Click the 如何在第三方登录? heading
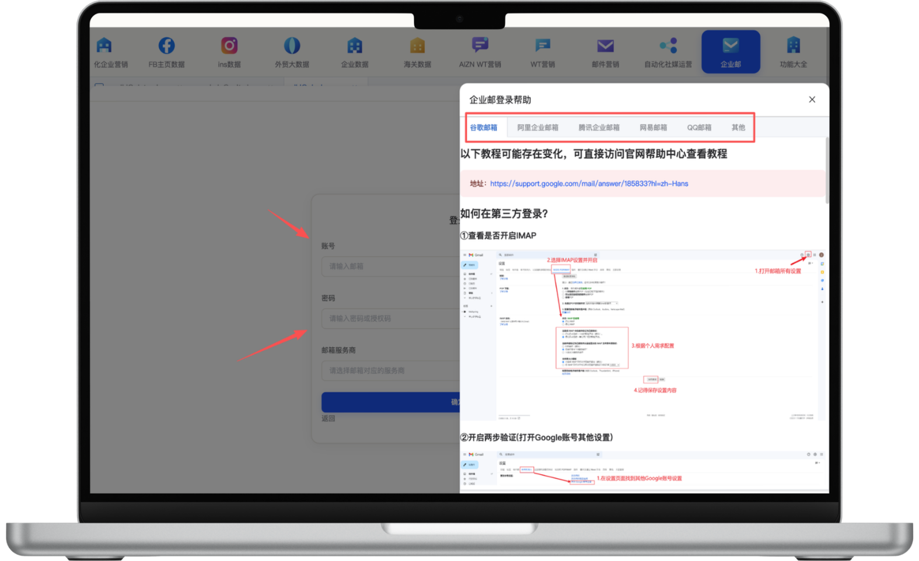 (505, 214)
